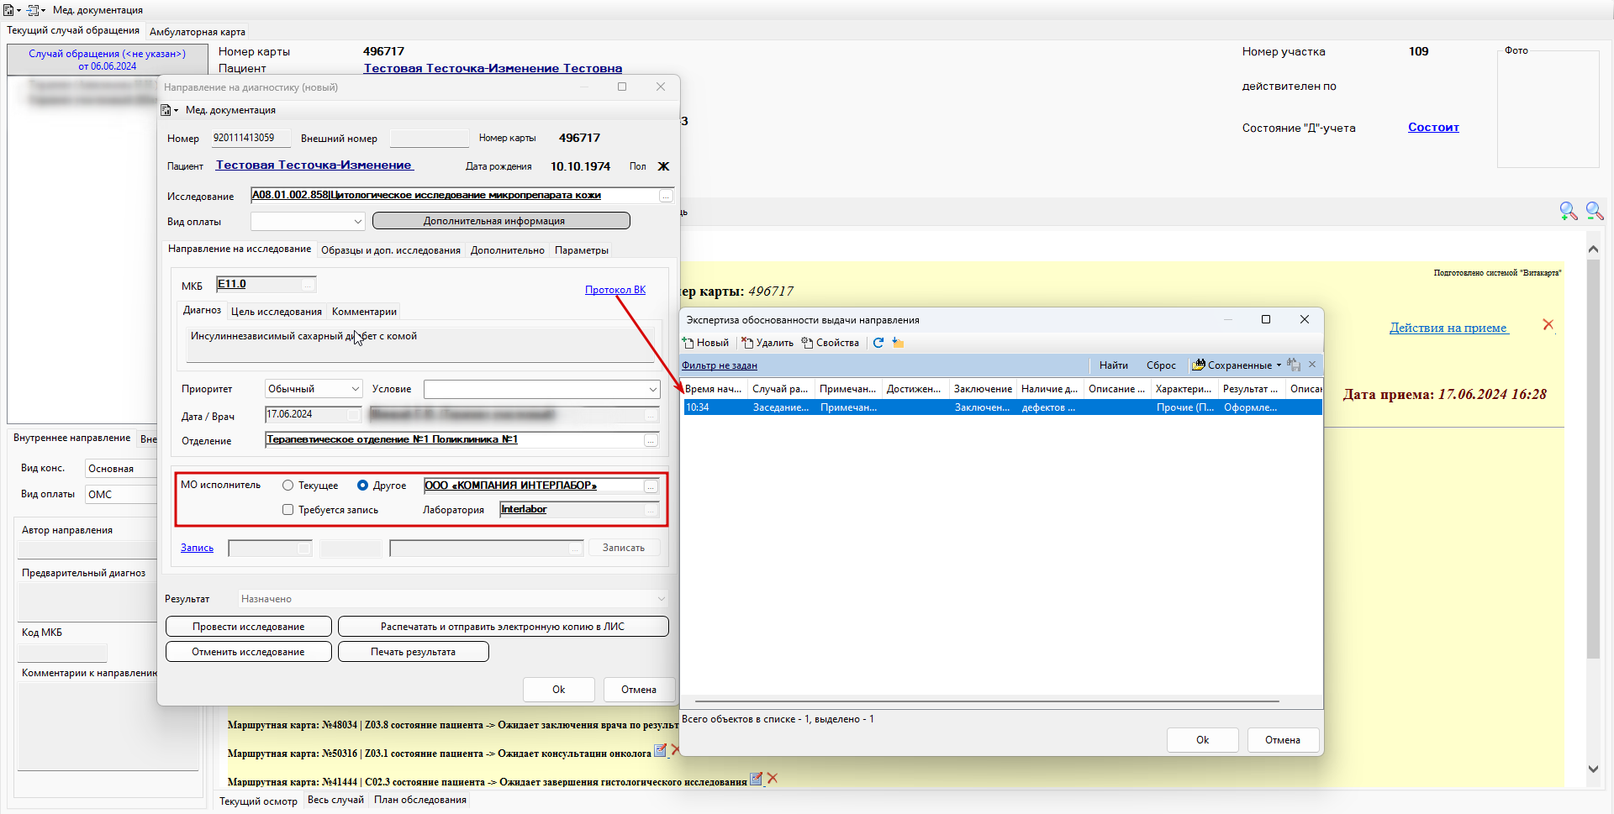This screenshot has width=1614, height=814.
Task: Click Отмена in expertise window
Action: point(1283,740)
